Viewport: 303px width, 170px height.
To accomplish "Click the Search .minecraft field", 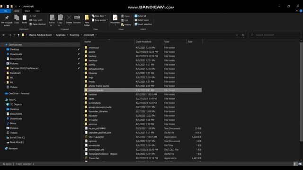I will tap(275, 35).
